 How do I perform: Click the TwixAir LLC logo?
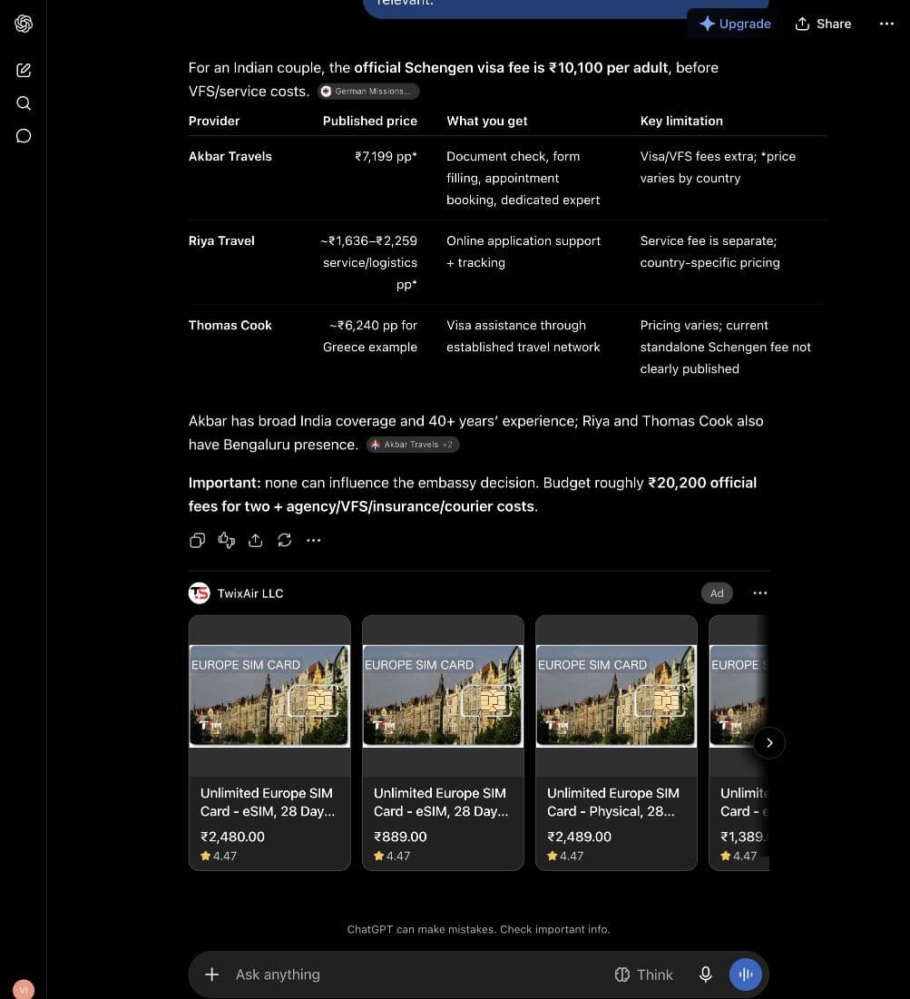[x=200, y=593]
